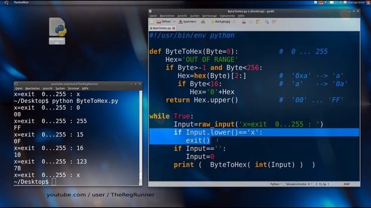The height and width of the screenshot is (208, 371).
Task: Open the Tabulatorbreite tab-width dropdown in status bar
Action: pyautogui.click(x=299, y=184)
